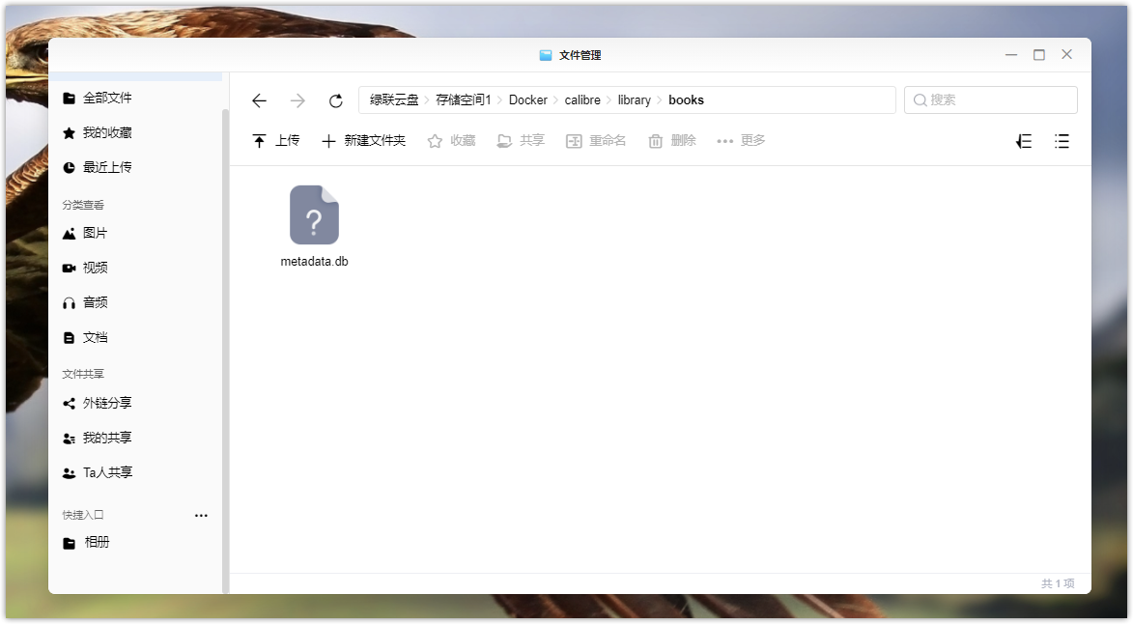
Task: Go to 存储空间1 in the breadcrumb
Action: tap(464, 100)
